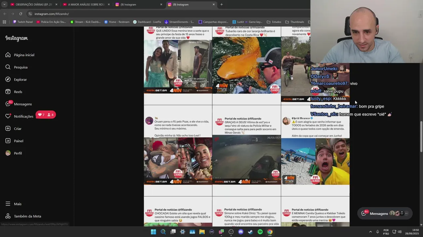Open Notificações heart icon in sidebar
The image size is (423, 237).
point(8,116)
